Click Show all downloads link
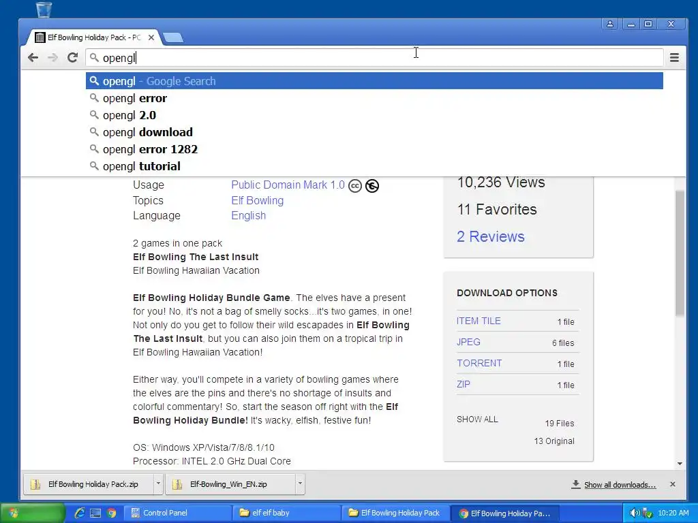698x523 pixels. 620,485
